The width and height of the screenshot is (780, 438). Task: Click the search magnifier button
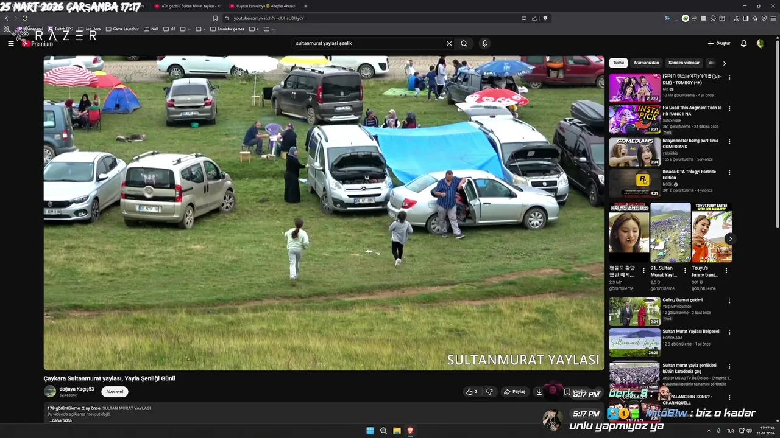(x=464, y=43)
